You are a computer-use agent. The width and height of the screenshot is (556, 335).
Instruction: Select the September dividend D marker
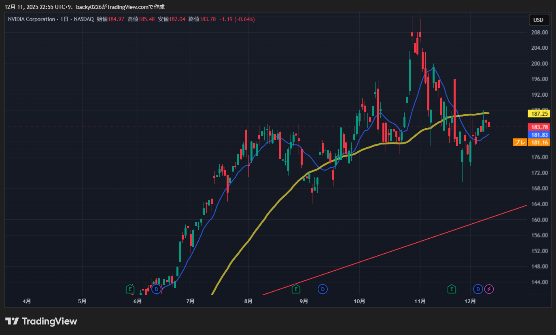pyautogui.click(x=323, y=289)
